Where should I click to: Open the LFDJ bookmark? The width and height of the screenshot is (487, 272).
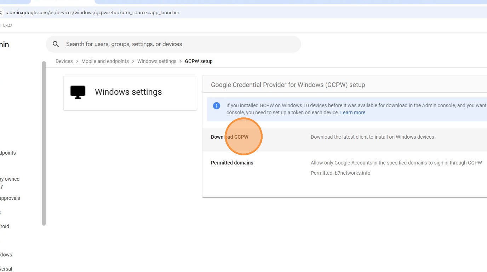[x=7, y=25]
